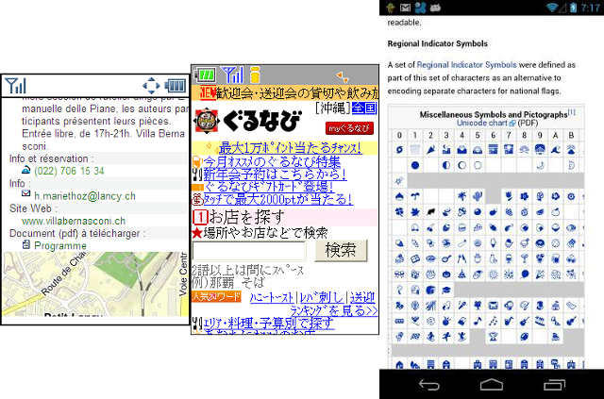Open email link h.mariethoz@lancy.ch
This screenshot has width=604, height=399.
(85, 196)
